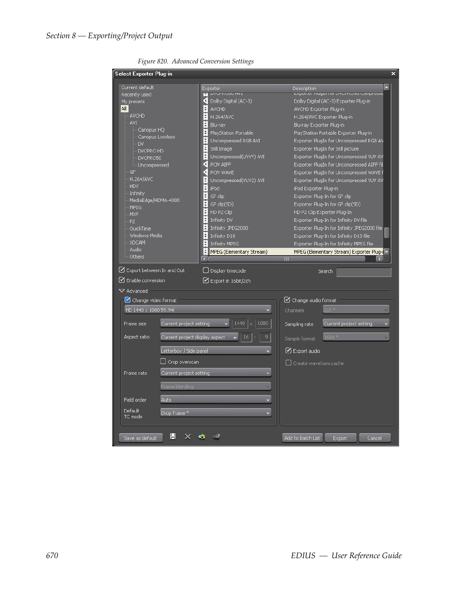The image size is (461, 594).
Task: Click the PCM WAVE audio exporter icon
Action: (x=205, y=172)
